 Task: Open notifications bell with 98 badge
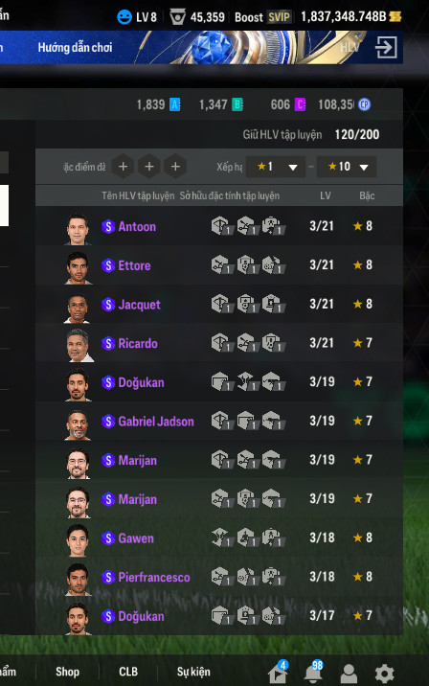pyautogui.click(x=313, y=672)
